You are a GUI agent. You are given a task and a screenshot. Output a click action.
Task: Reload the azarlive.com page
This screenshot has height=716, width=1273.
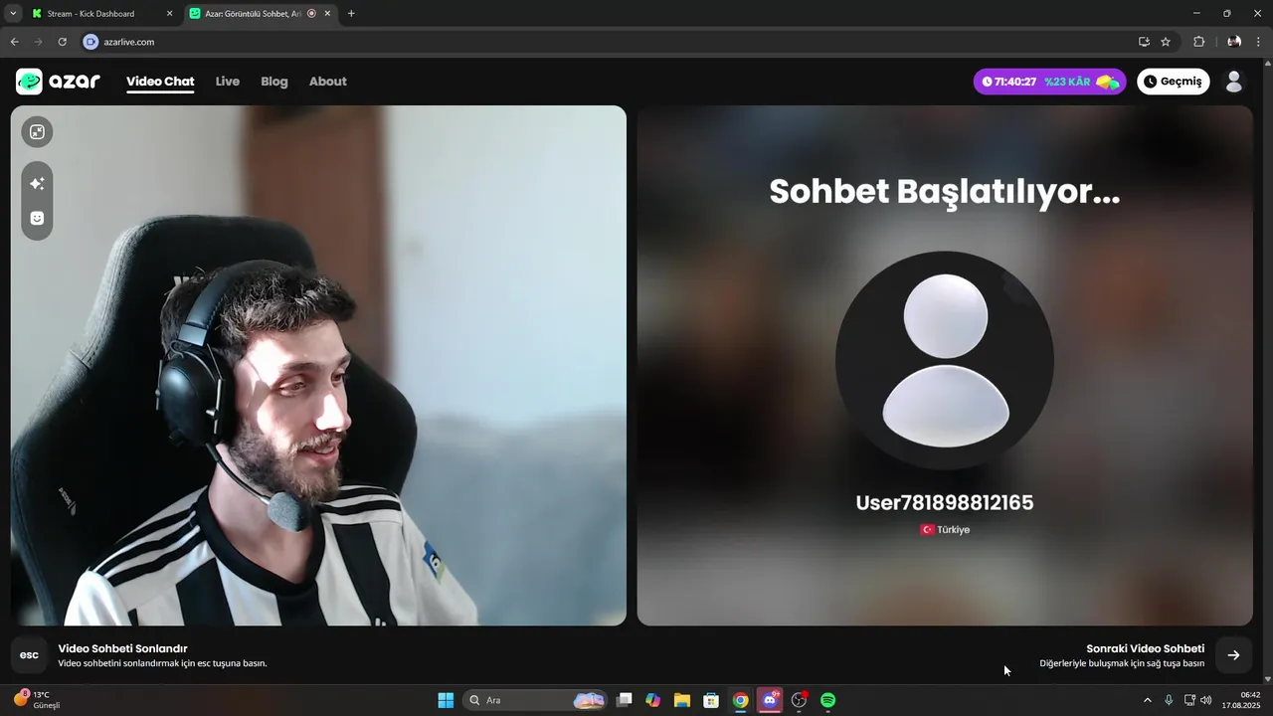62,42
